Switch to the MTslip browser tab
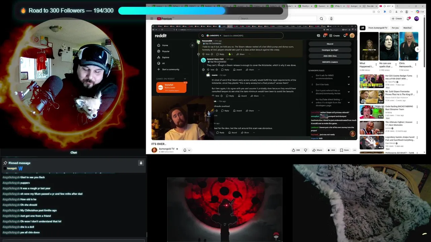This screenshot has height=242, width=431. (338, 6)
